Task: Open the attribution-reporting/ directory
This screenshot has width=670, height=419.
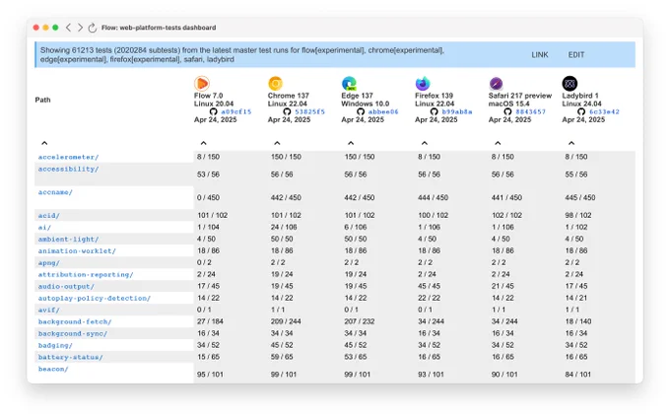Action: pos(86,274)
